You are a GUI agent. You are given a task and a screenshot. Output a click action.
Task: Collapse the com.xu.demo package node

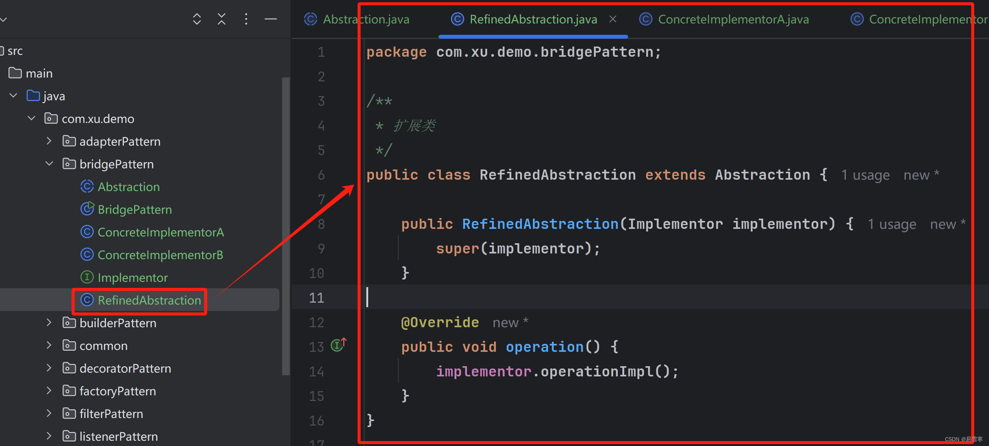31,118
